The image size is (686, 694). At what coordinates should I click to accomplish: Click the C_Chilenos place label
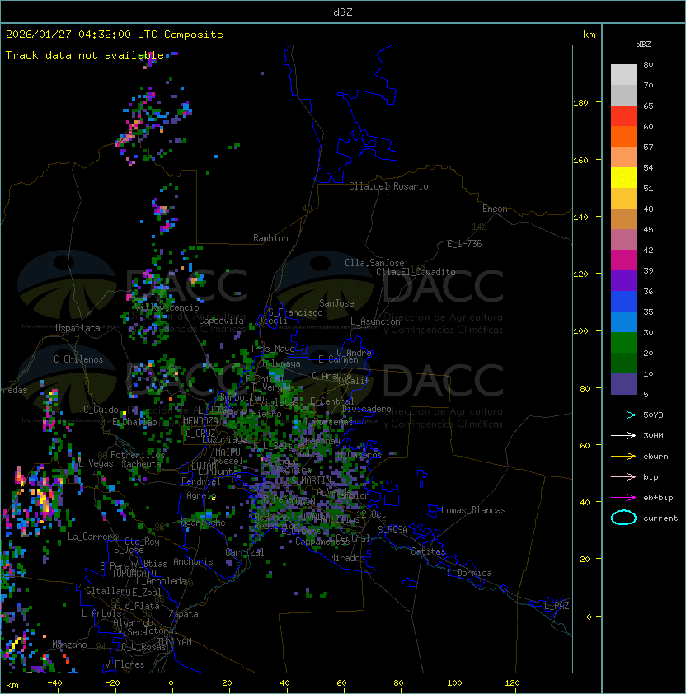78,359
